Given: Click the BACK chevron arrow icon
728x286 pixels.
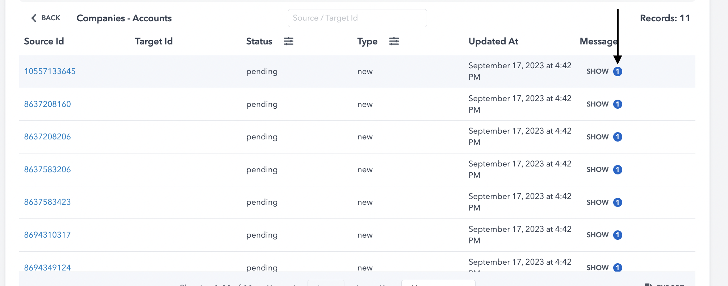Looking at the screenshot, I should [34, 18].
